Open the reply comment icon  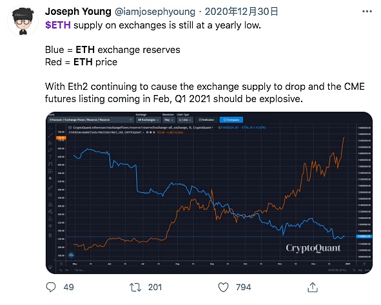tap(51, 287)
